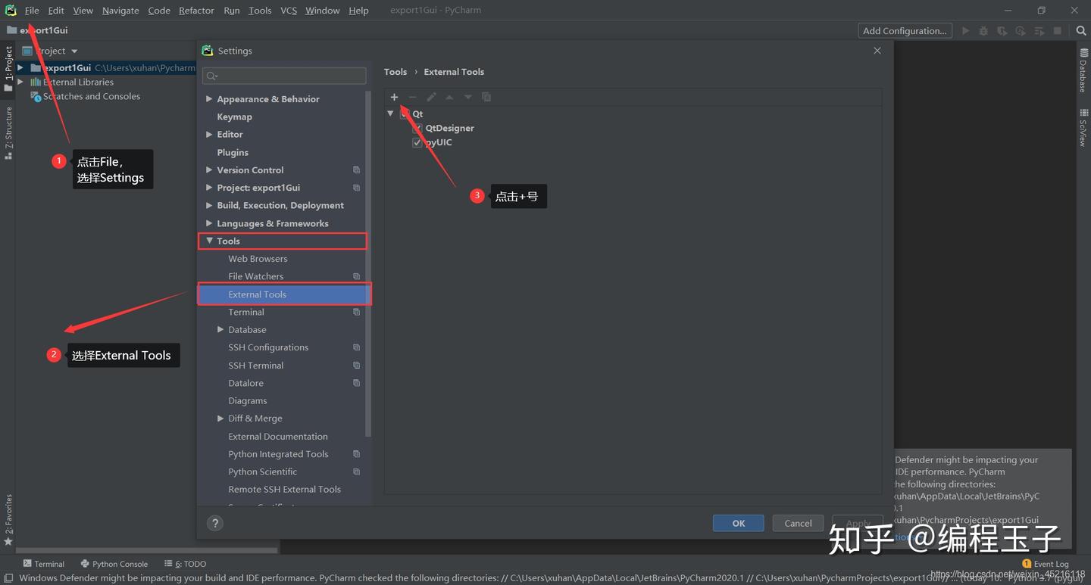The width and height of the screenshot is (1091, 585).
Task: Open the search everywhere magnifier icon
Action: pos(1081,31)
